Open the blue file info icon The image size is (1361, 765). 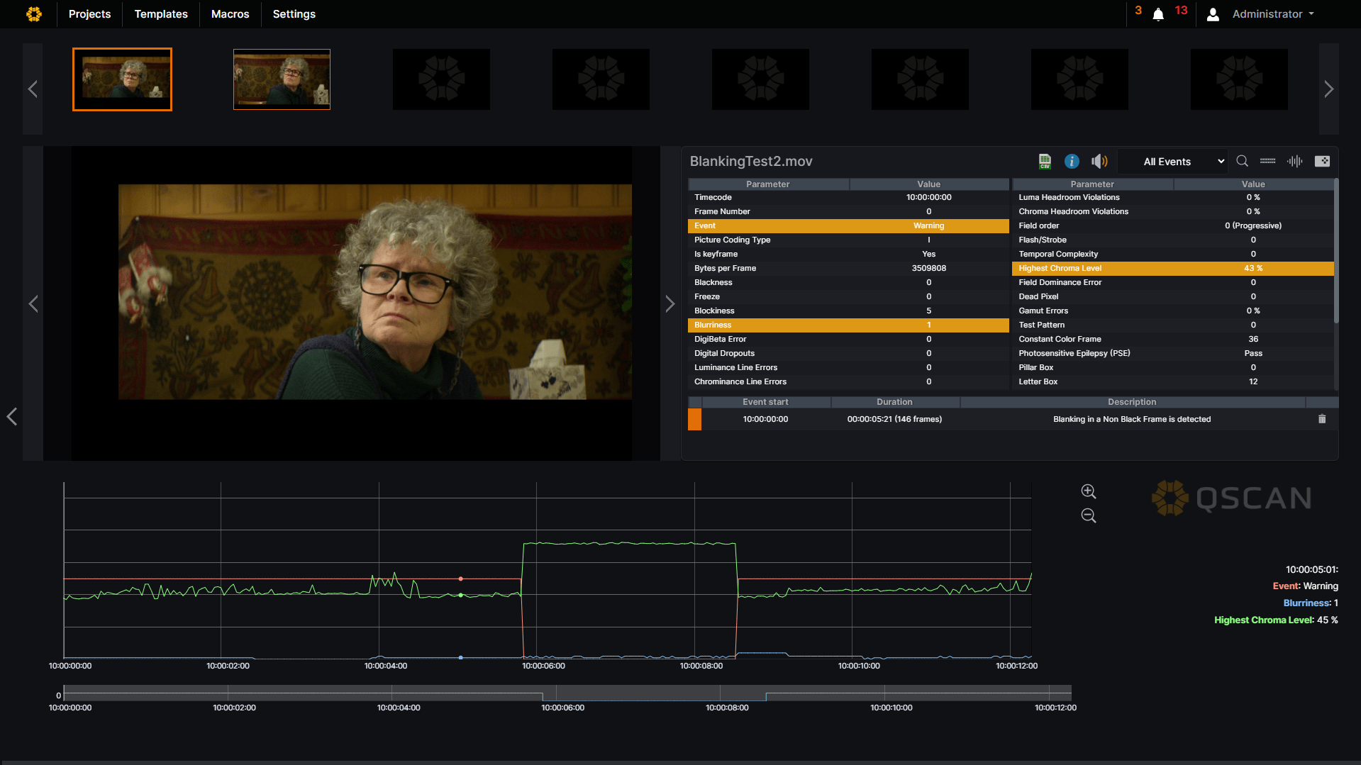(x=1072, y=162)
